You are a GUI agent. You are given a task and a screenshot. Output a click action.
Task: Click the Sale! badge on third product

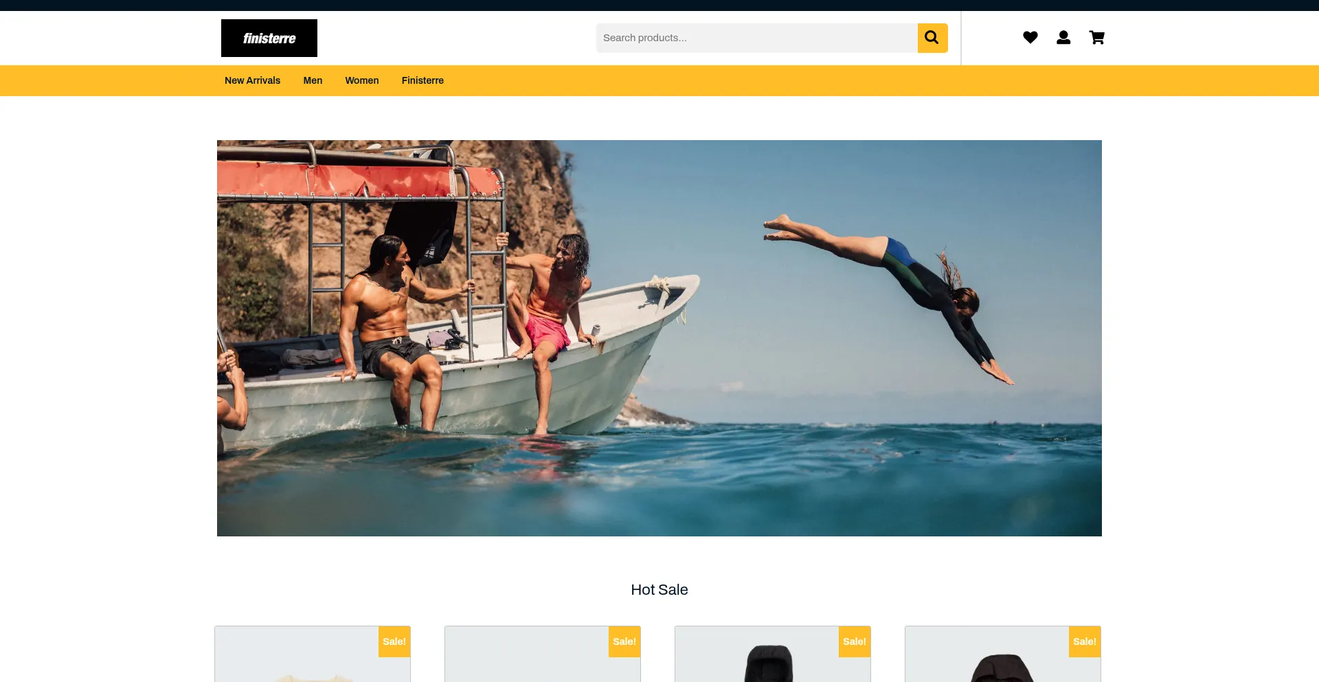point(855,641)
